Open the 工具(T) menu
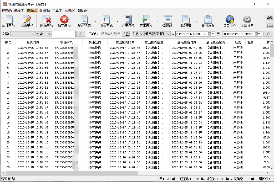 (57, 11)
